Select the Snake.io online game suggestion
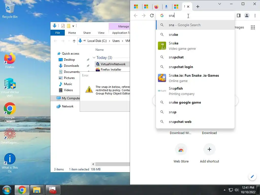This screenshot has width=260, height=195. coord(195,78)
